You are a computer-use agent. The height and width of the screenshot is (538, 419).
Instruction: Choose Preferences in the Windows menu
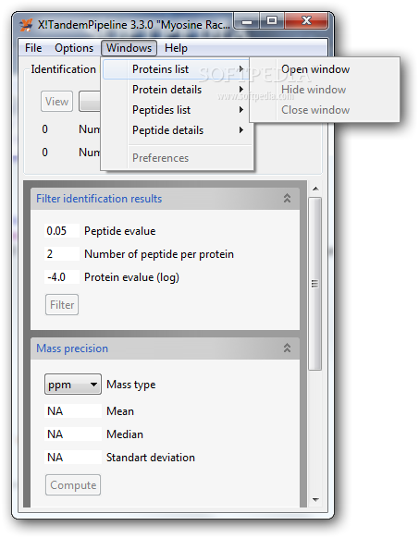pyautogui.click(x=176, y=158)
